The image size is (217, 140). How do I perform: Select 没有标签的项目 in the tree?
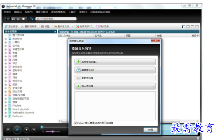[x=21, y=98]
